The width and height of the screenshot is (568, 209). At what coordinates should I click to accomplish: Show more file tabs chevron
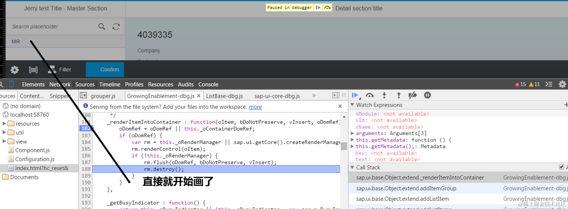314,95
